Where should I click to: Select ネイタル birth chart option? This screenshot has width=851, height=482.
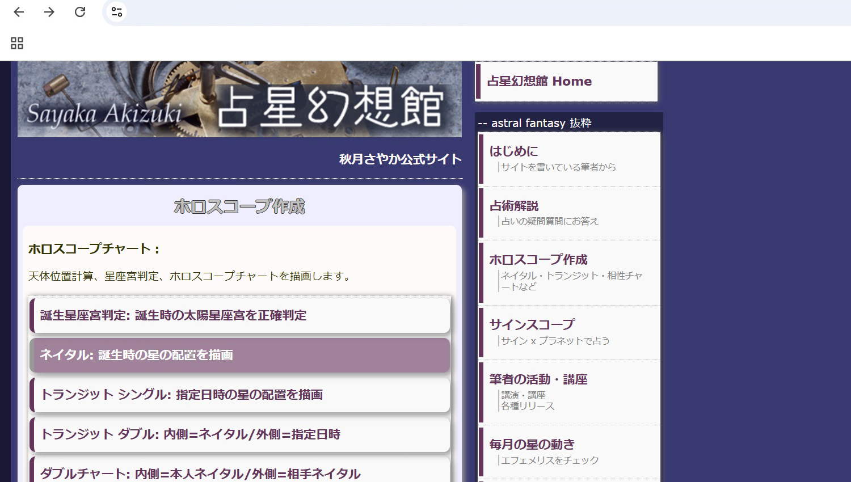click(239, 355)
